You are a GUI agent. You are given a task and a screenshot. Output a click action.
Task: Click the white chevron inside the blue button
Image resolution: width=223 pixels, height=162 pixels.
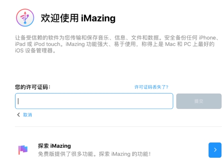point(215,150)
